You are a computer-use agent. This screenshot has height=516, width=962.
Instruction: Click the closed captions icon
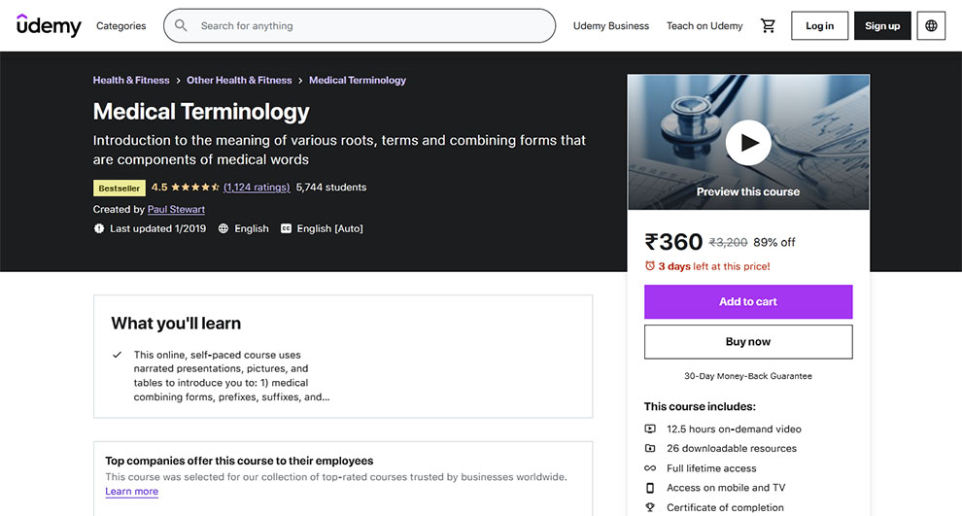tap(286, 228)
